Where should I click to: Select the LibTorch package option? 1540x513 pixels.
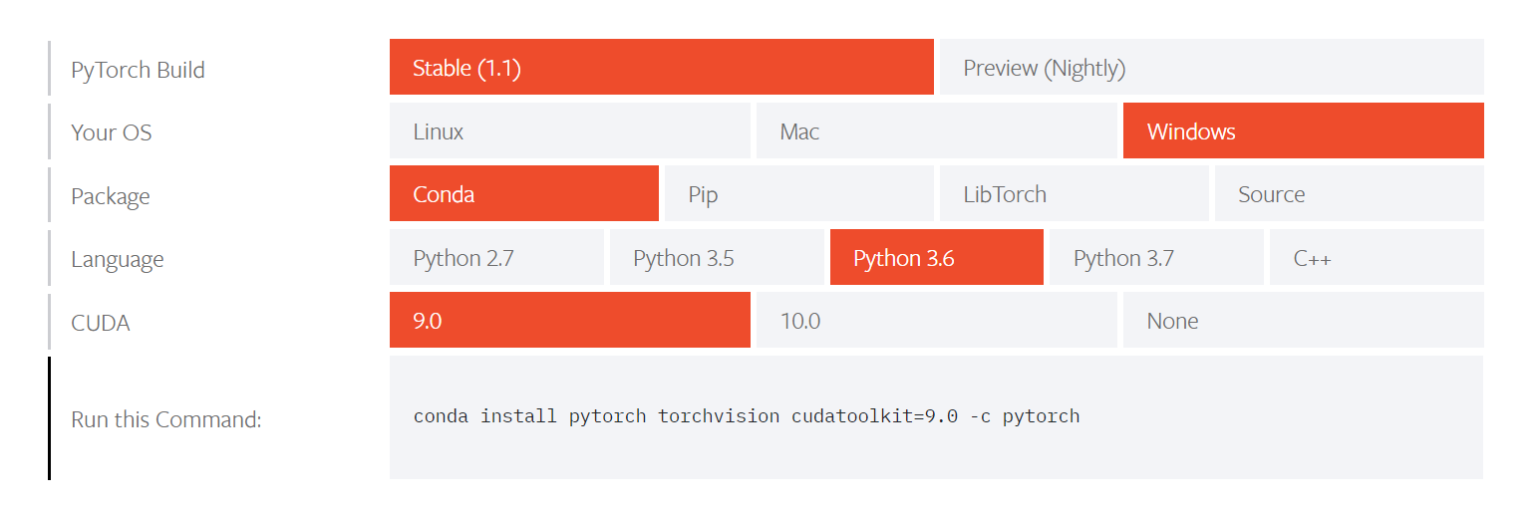point(1074,193)
